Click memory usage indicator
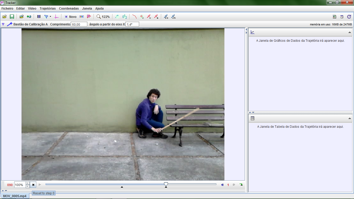The width and height of the screenshot is (354, 199). (x=331, y=24)
